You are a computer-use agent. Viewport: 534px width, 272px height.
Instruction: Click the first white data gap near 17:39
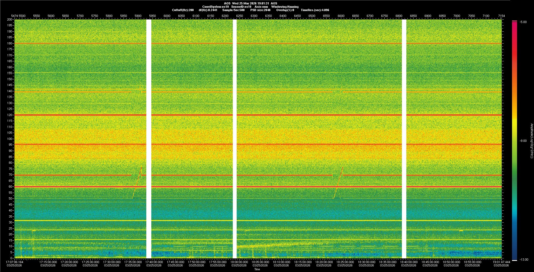[149, 139]
